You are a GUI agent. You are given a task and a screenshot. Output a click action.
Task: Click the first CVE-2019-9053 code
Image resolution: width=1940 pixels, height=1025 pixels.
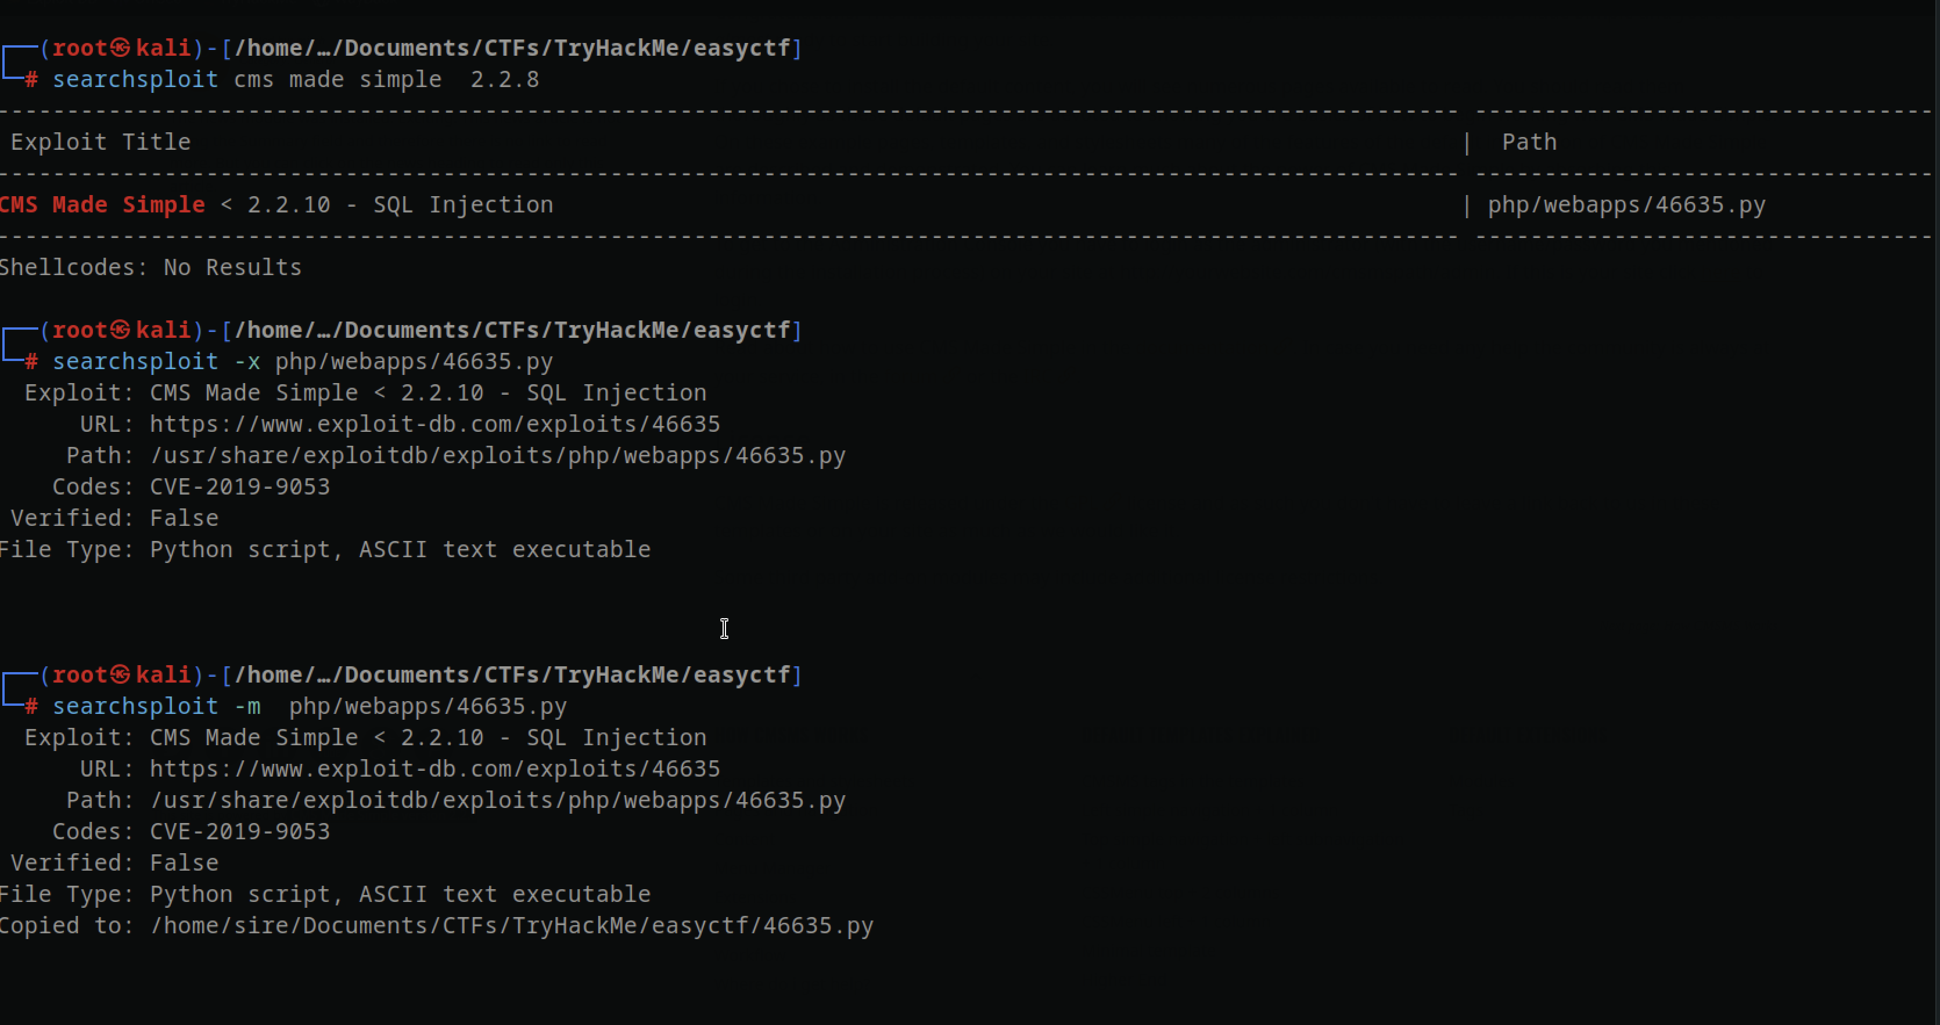(x=239, y=487)
